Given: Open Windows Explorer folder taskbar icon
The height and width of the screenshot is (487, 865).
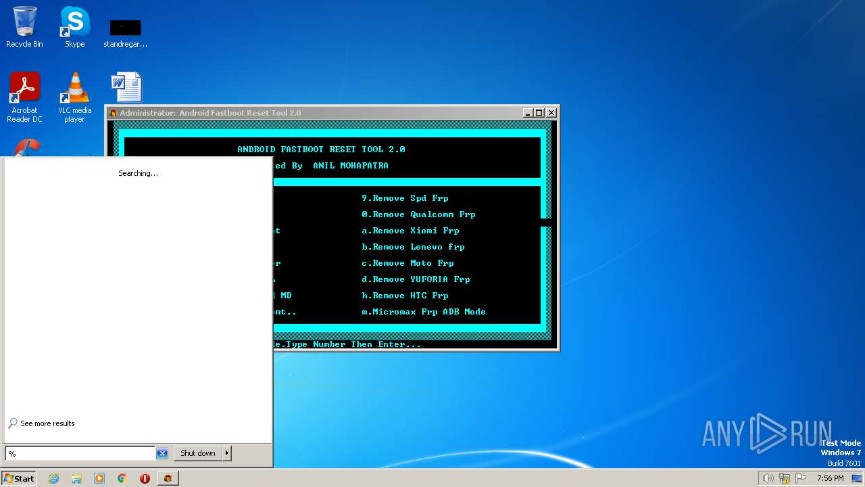Looking at the screenshot, I should point(76,478).
